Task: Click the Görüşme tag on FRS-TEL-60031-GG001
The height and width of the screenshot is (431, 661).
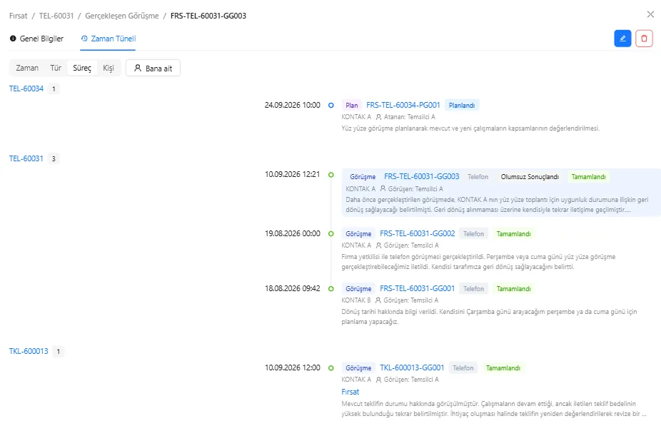Action: coord(358,288)
